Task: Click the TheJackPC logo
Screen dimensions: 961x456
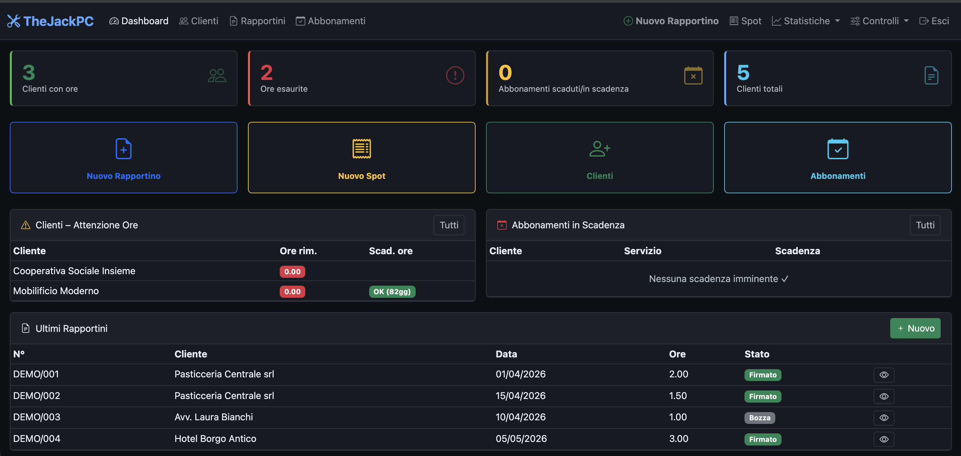Action: coord(50,21)
